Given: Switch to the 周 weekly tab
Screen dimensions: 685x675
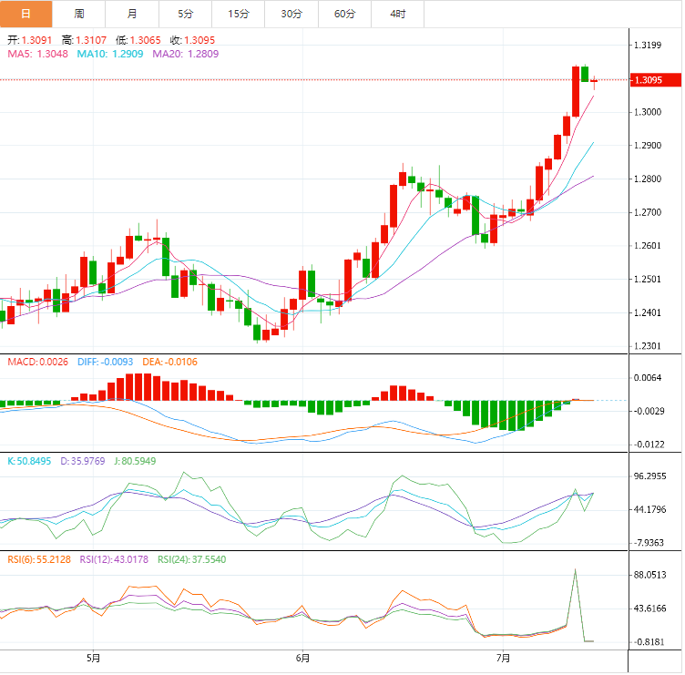Looking at the screenshot, I should pos(79,14).
